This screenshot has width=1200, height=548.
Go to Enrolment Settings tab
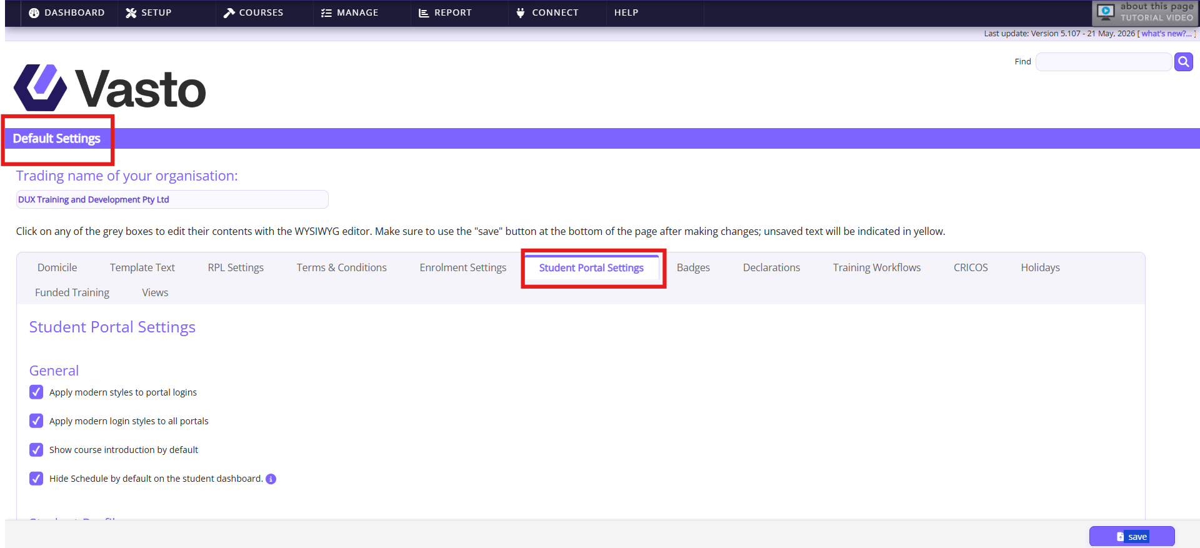463,267
